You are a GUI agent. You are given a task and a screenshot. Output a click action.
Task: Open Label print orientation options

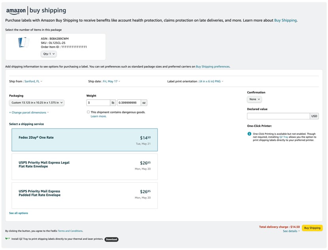(211, 82)
